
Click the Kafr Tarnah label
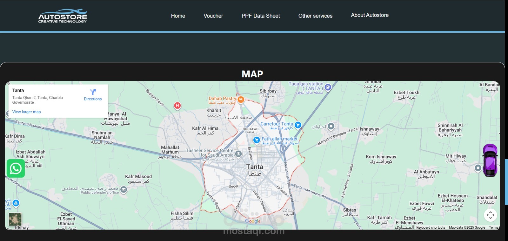379,220
